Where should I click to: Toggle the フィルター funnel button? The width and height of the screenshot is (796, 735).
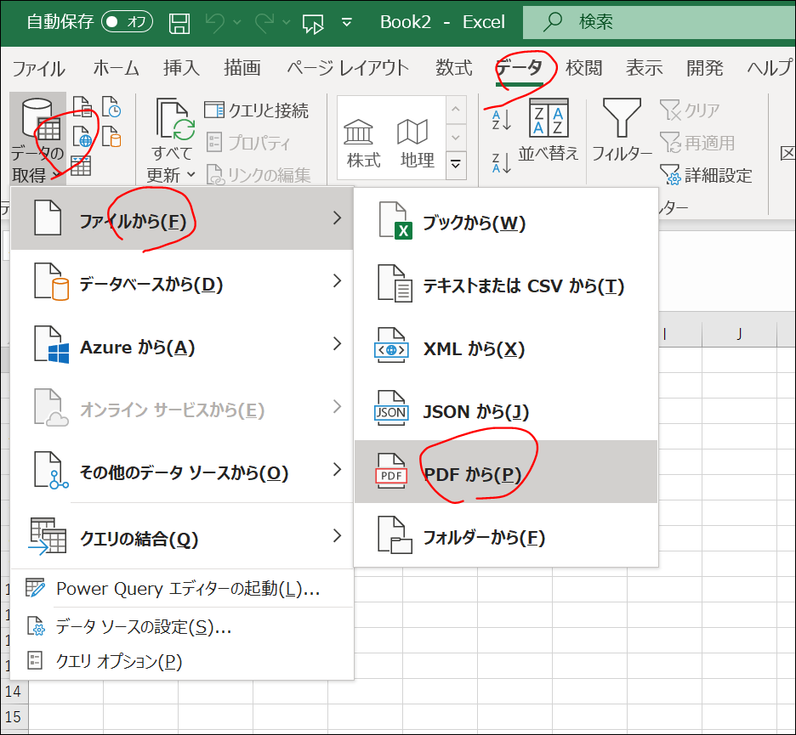[622, 131]
